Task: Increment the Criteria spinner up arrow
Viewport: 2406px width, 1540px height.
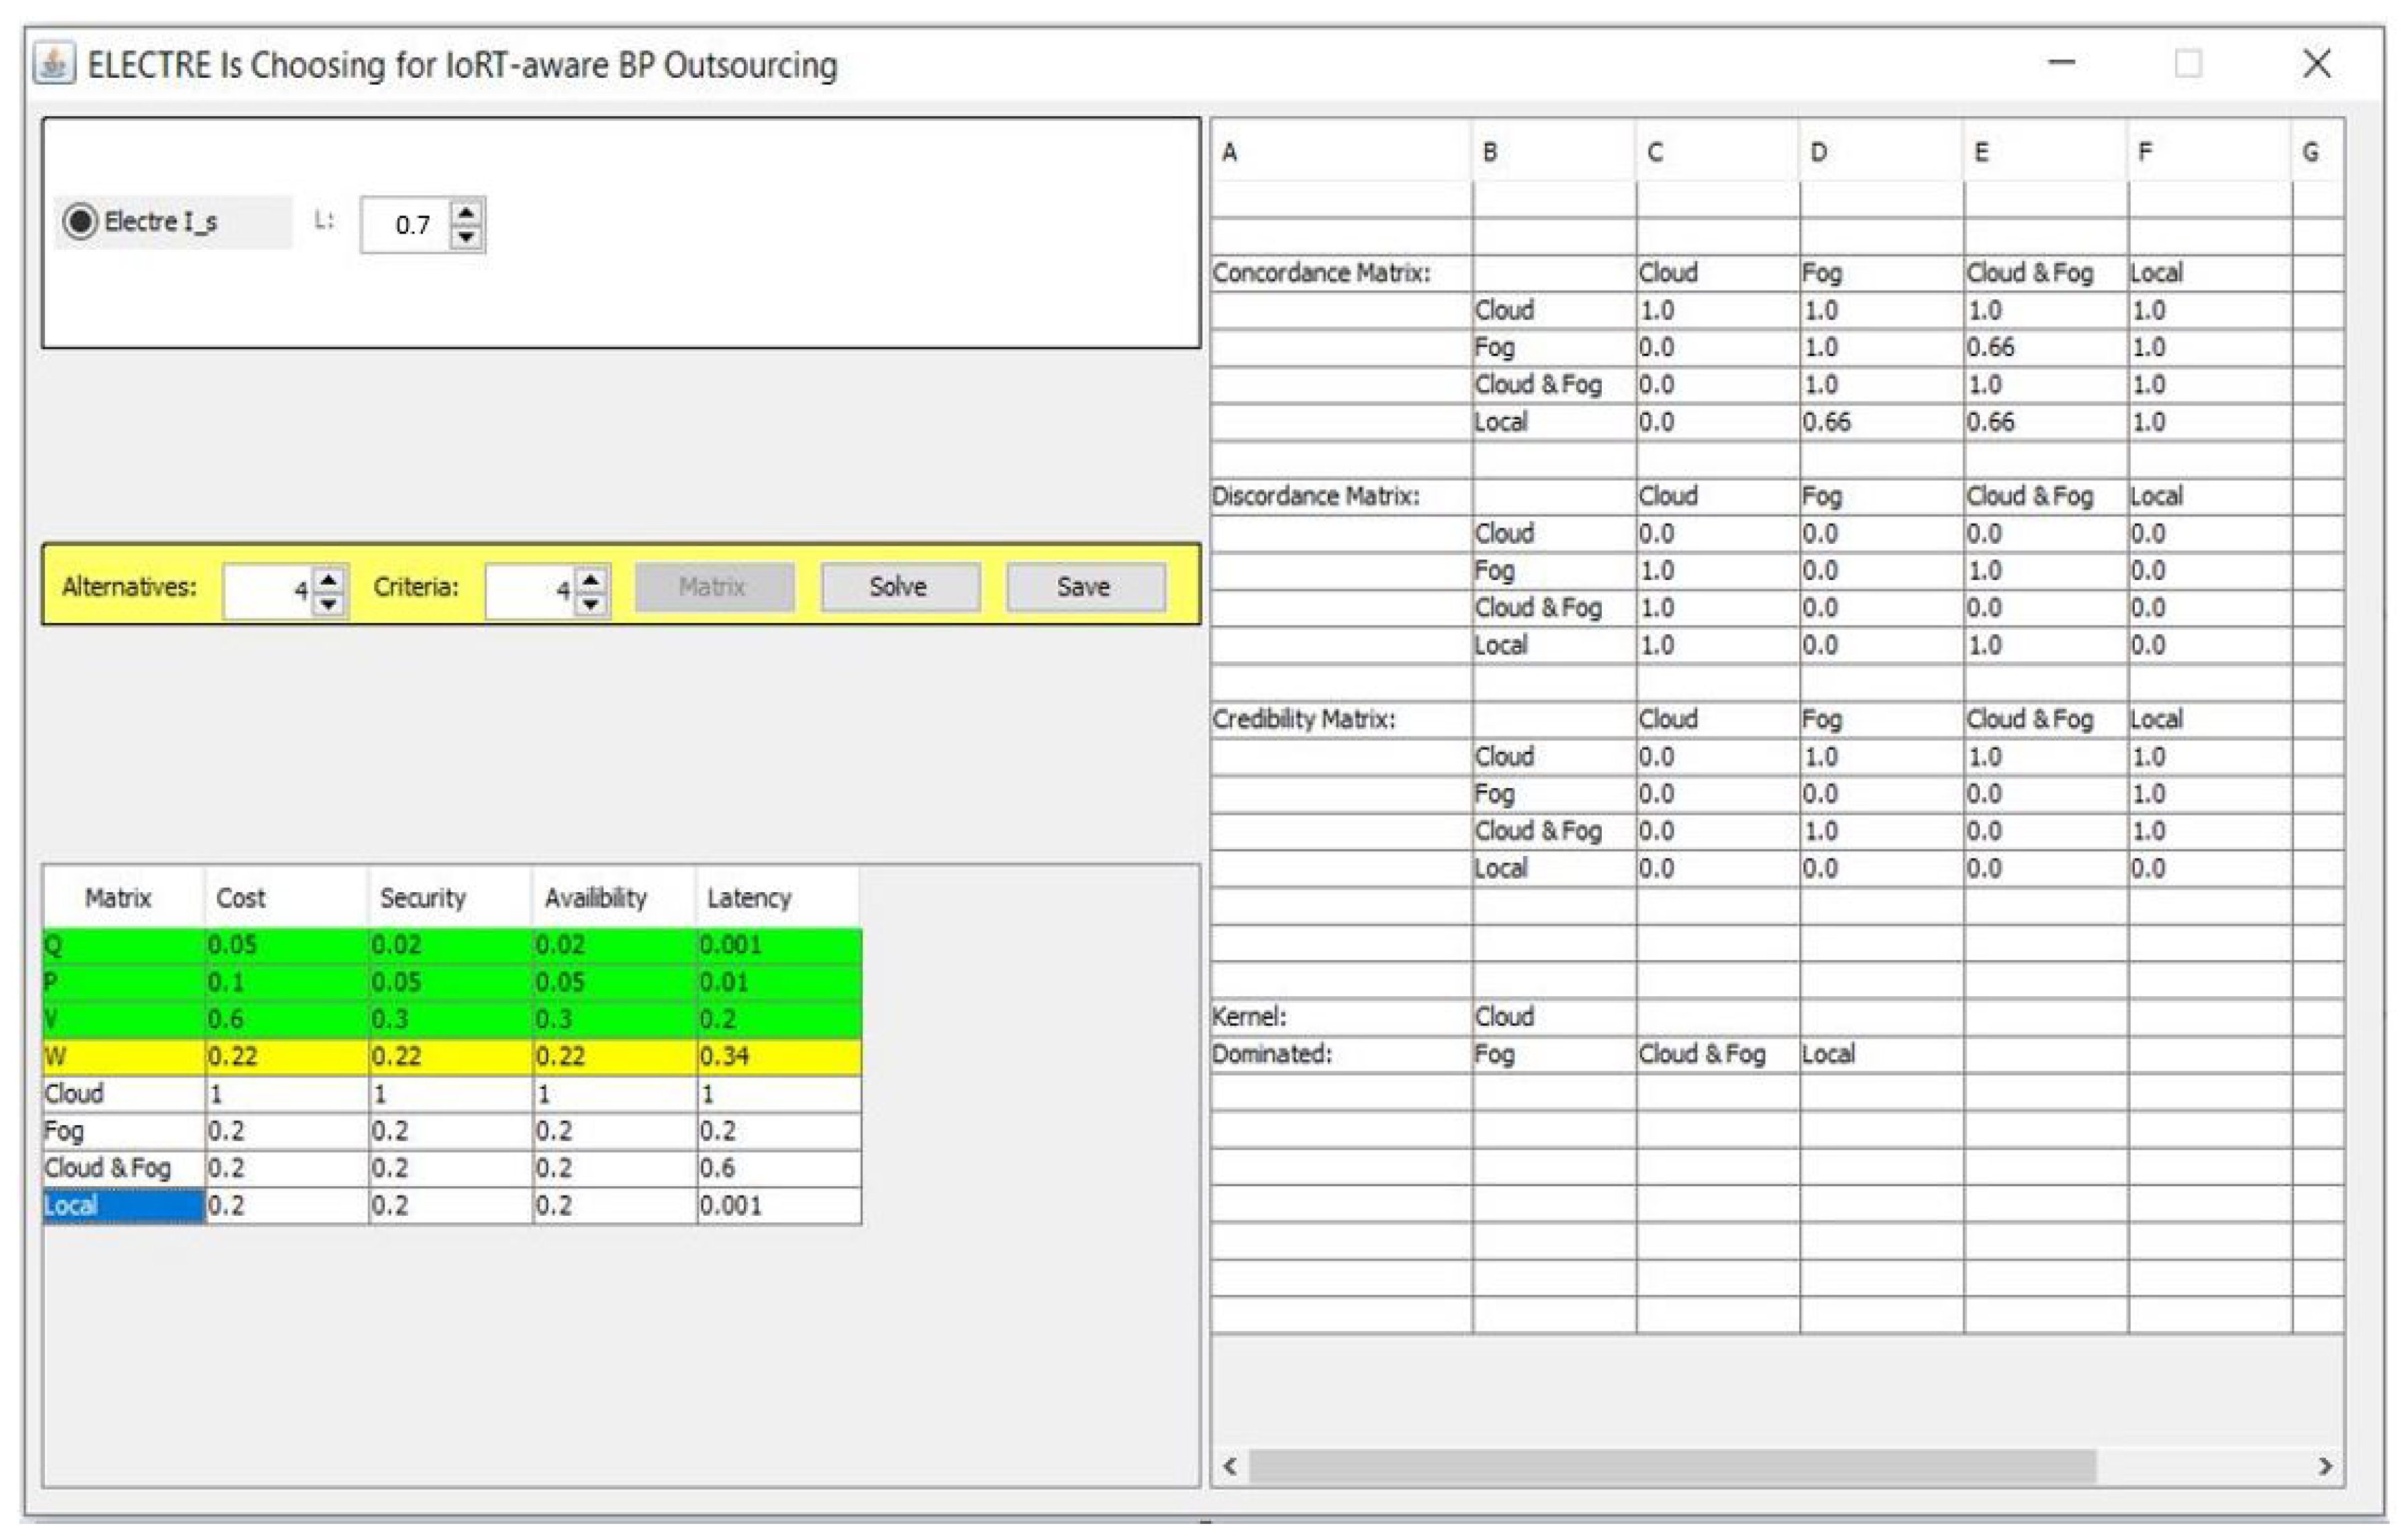Action: [x=591, y=579]
